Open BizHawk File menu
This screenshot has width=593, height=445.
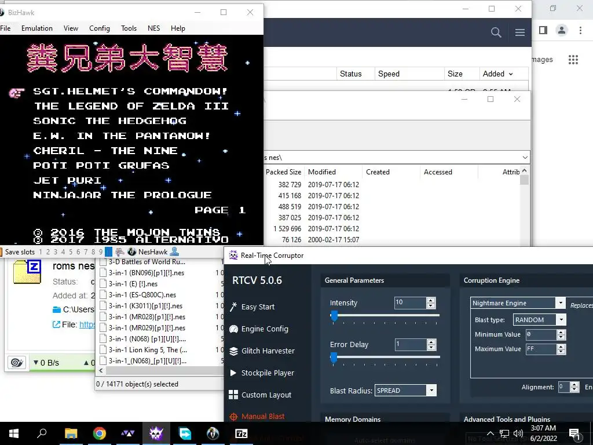click(5, 28)
